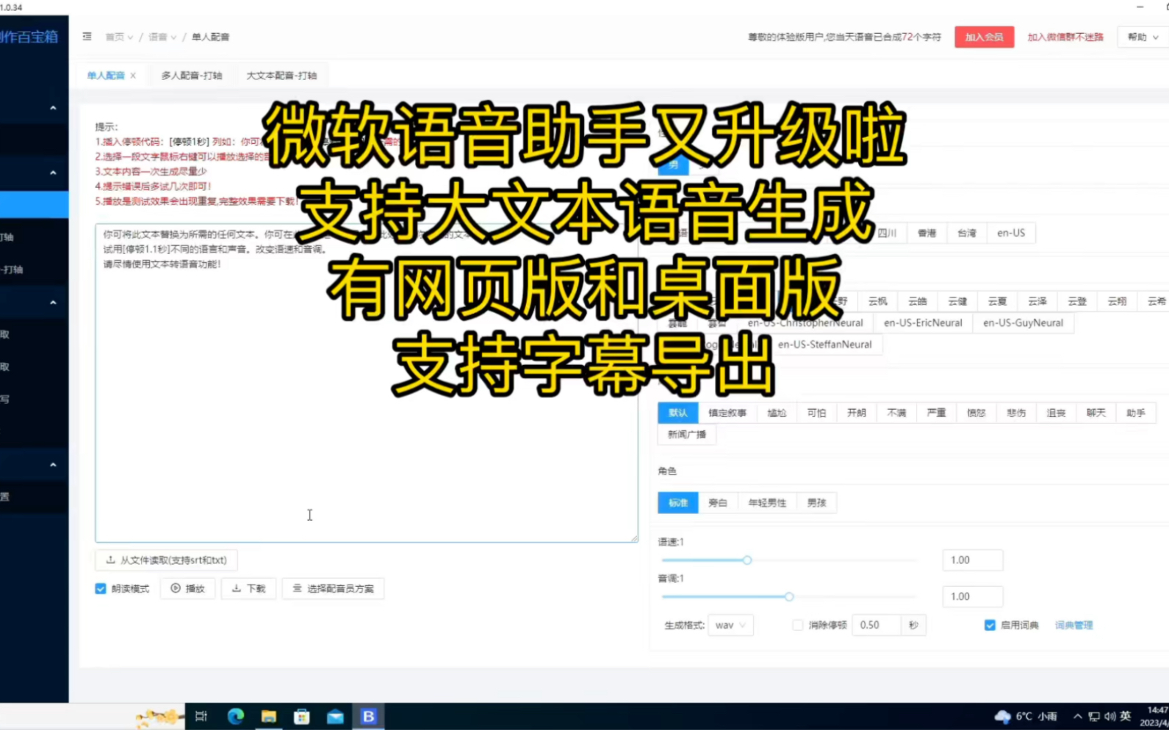Open Task View on the taskbar

201,716
